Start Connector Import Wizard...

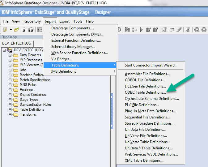(x=151, y=65)
